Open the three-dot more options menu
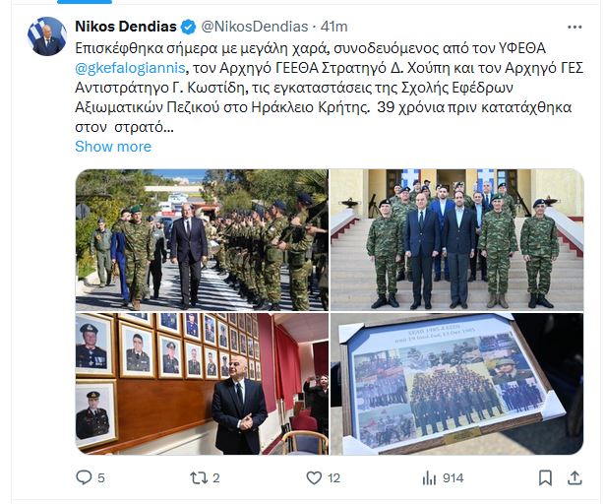The width and height of the screenshot is (605, 504). (x=575, y=27)
